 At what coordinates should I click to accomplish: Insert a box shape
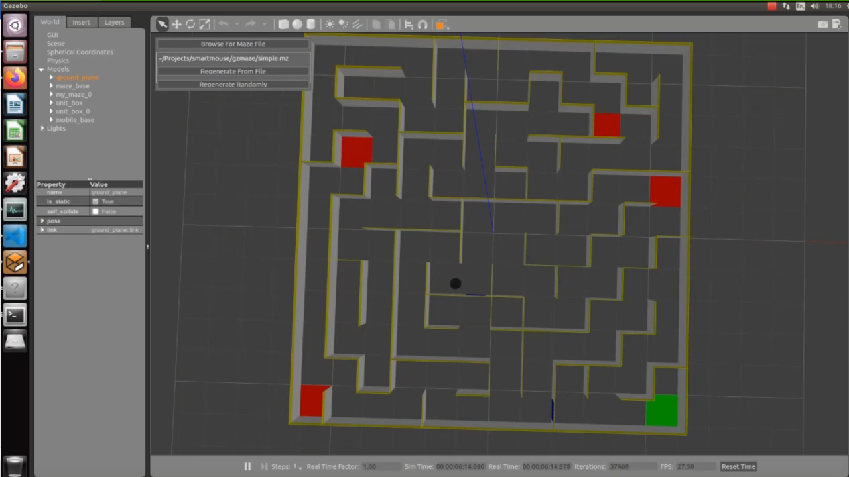click(x=283, y=25)
